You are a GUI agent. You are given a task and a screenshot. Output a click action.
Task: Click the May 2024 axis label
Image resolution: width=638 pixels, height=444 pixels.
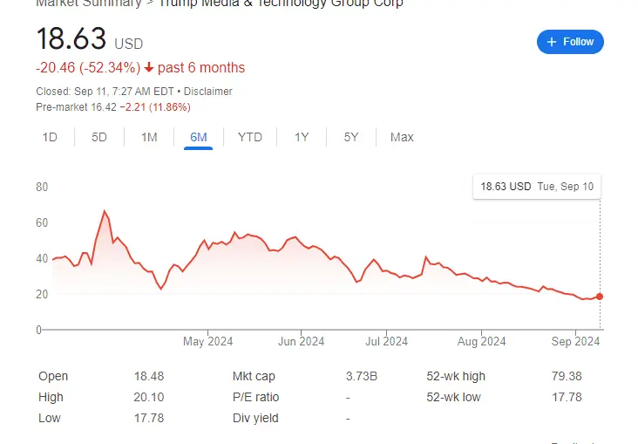206,341
